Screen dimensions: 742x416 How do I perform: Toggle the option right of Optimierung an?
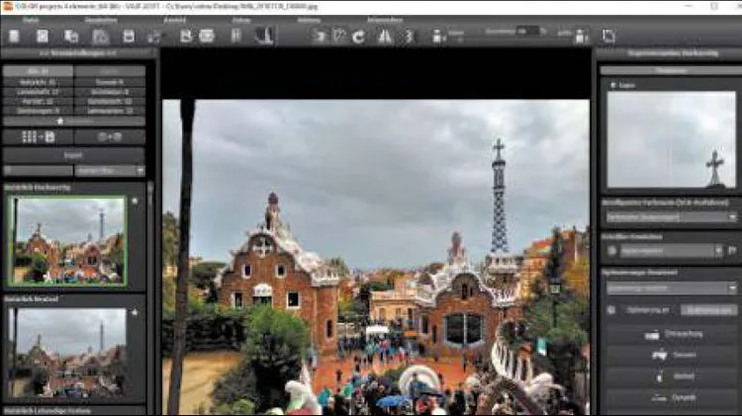(709, 310)
